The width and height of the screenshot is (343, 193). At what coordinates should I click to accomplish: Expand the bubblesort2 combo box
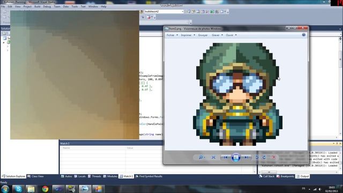(x=182, y=11)
